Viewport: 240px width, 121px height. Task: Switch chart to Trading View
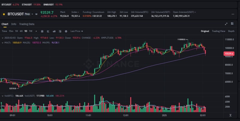218,31
